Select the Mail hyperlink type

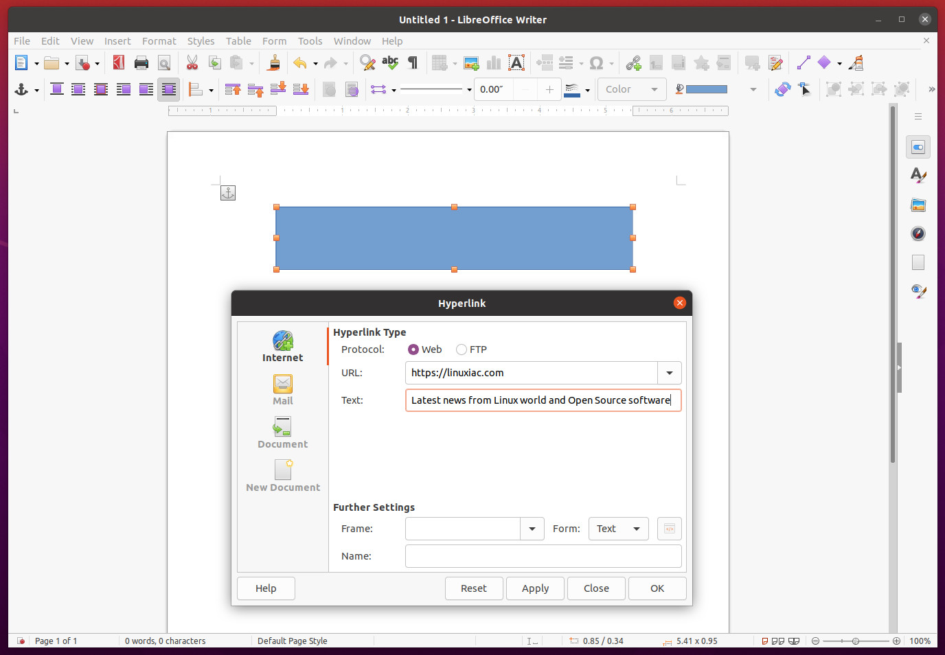(x=283, y=390)
